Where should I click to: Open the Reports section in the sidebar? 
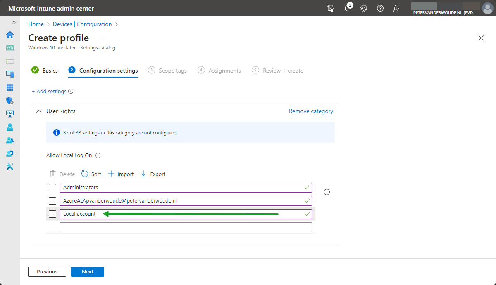click(10, 114)
